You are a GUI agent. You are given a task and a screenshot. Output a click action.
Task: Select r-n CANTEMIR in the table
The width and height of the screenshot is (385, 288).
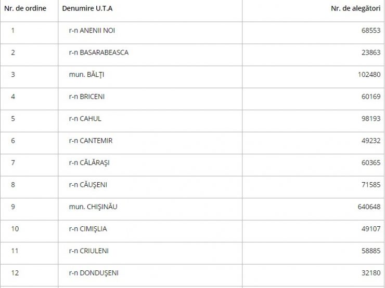point(91,141)
